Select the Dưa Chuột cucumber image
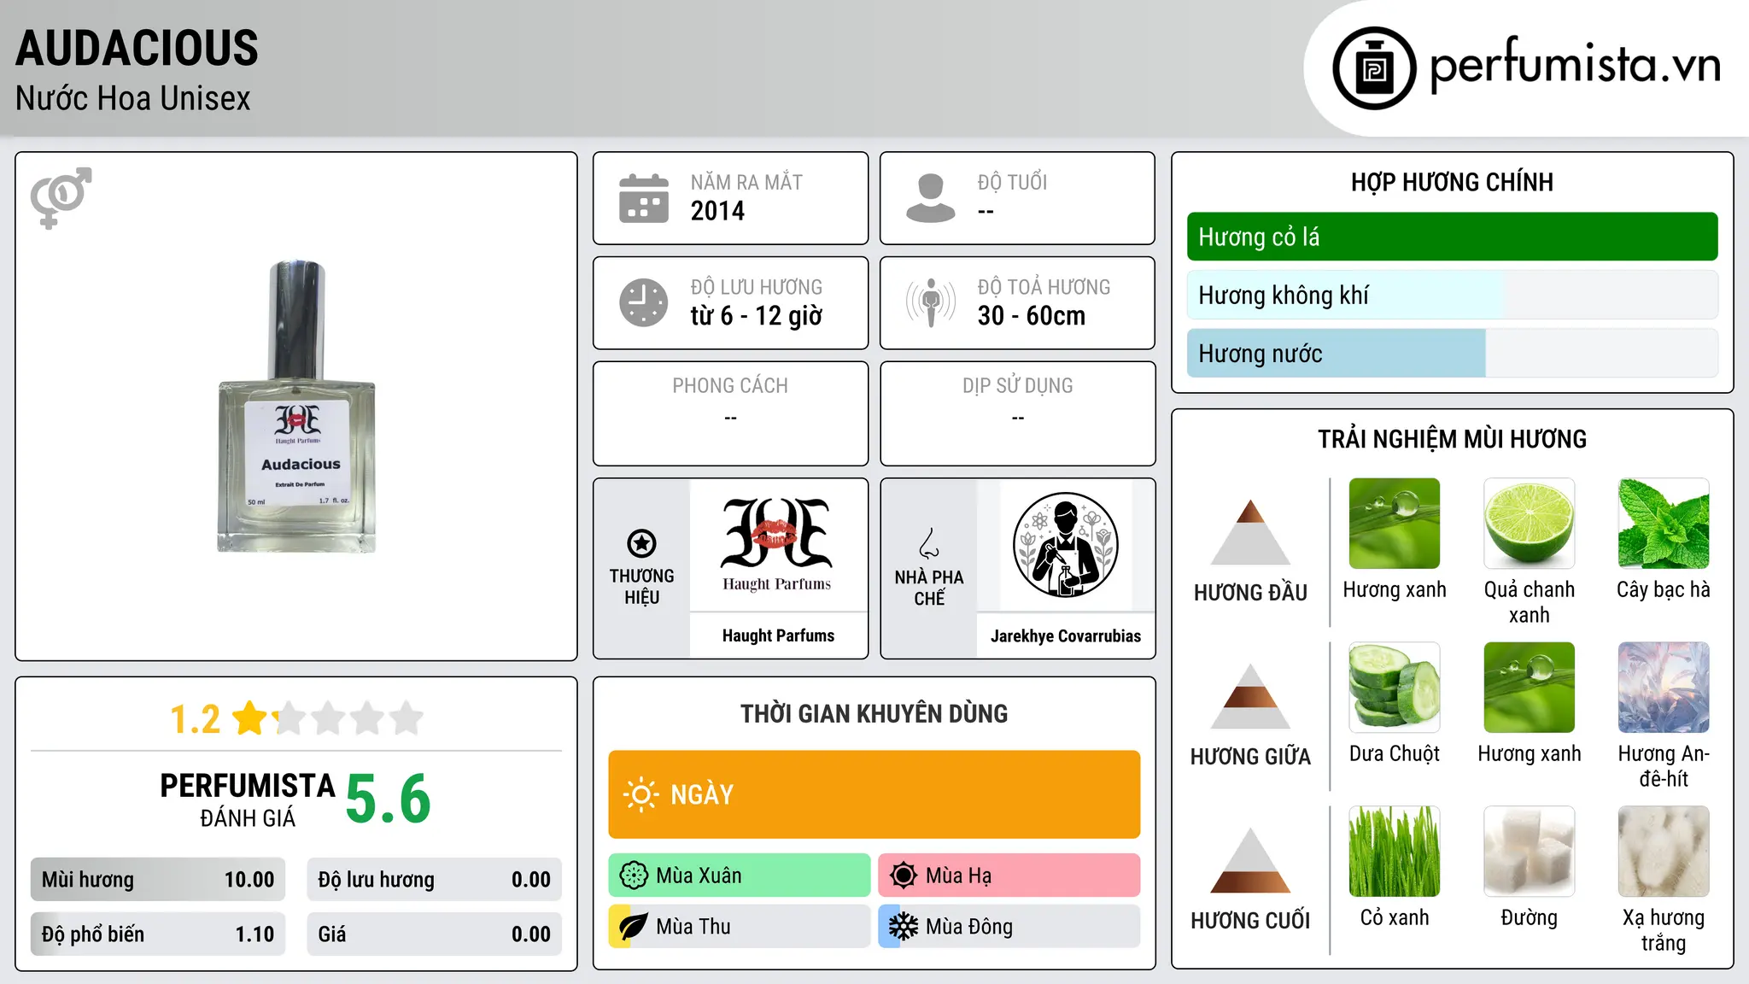 pos(1395,688)
